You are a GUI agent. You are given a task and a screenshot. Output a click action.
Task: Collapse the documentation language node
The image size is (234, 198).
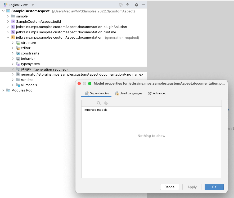point(8,37)
